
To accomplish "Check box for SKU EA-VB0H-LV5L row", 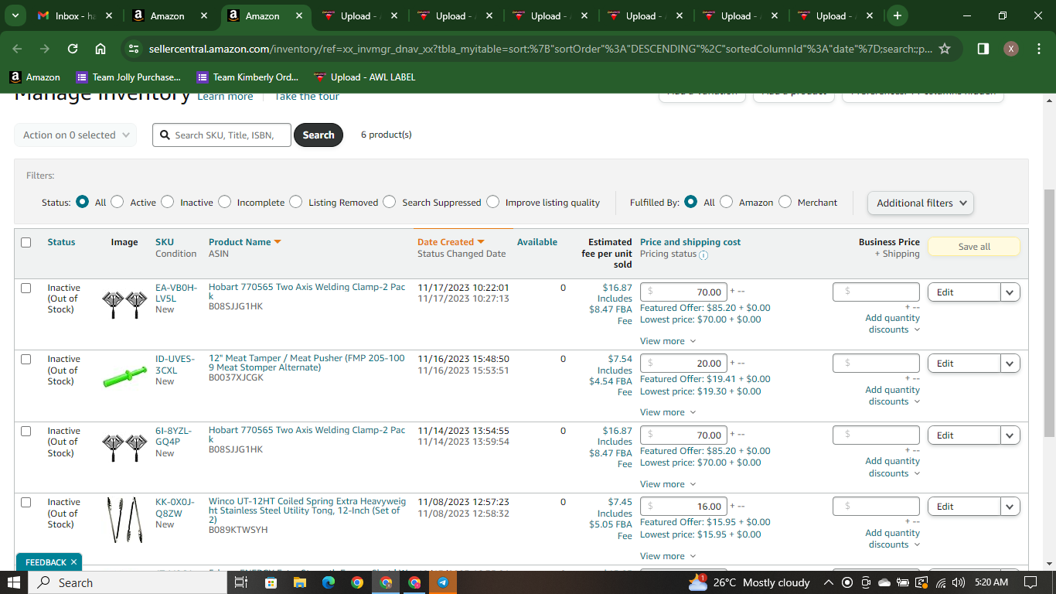I will (26, 288).
